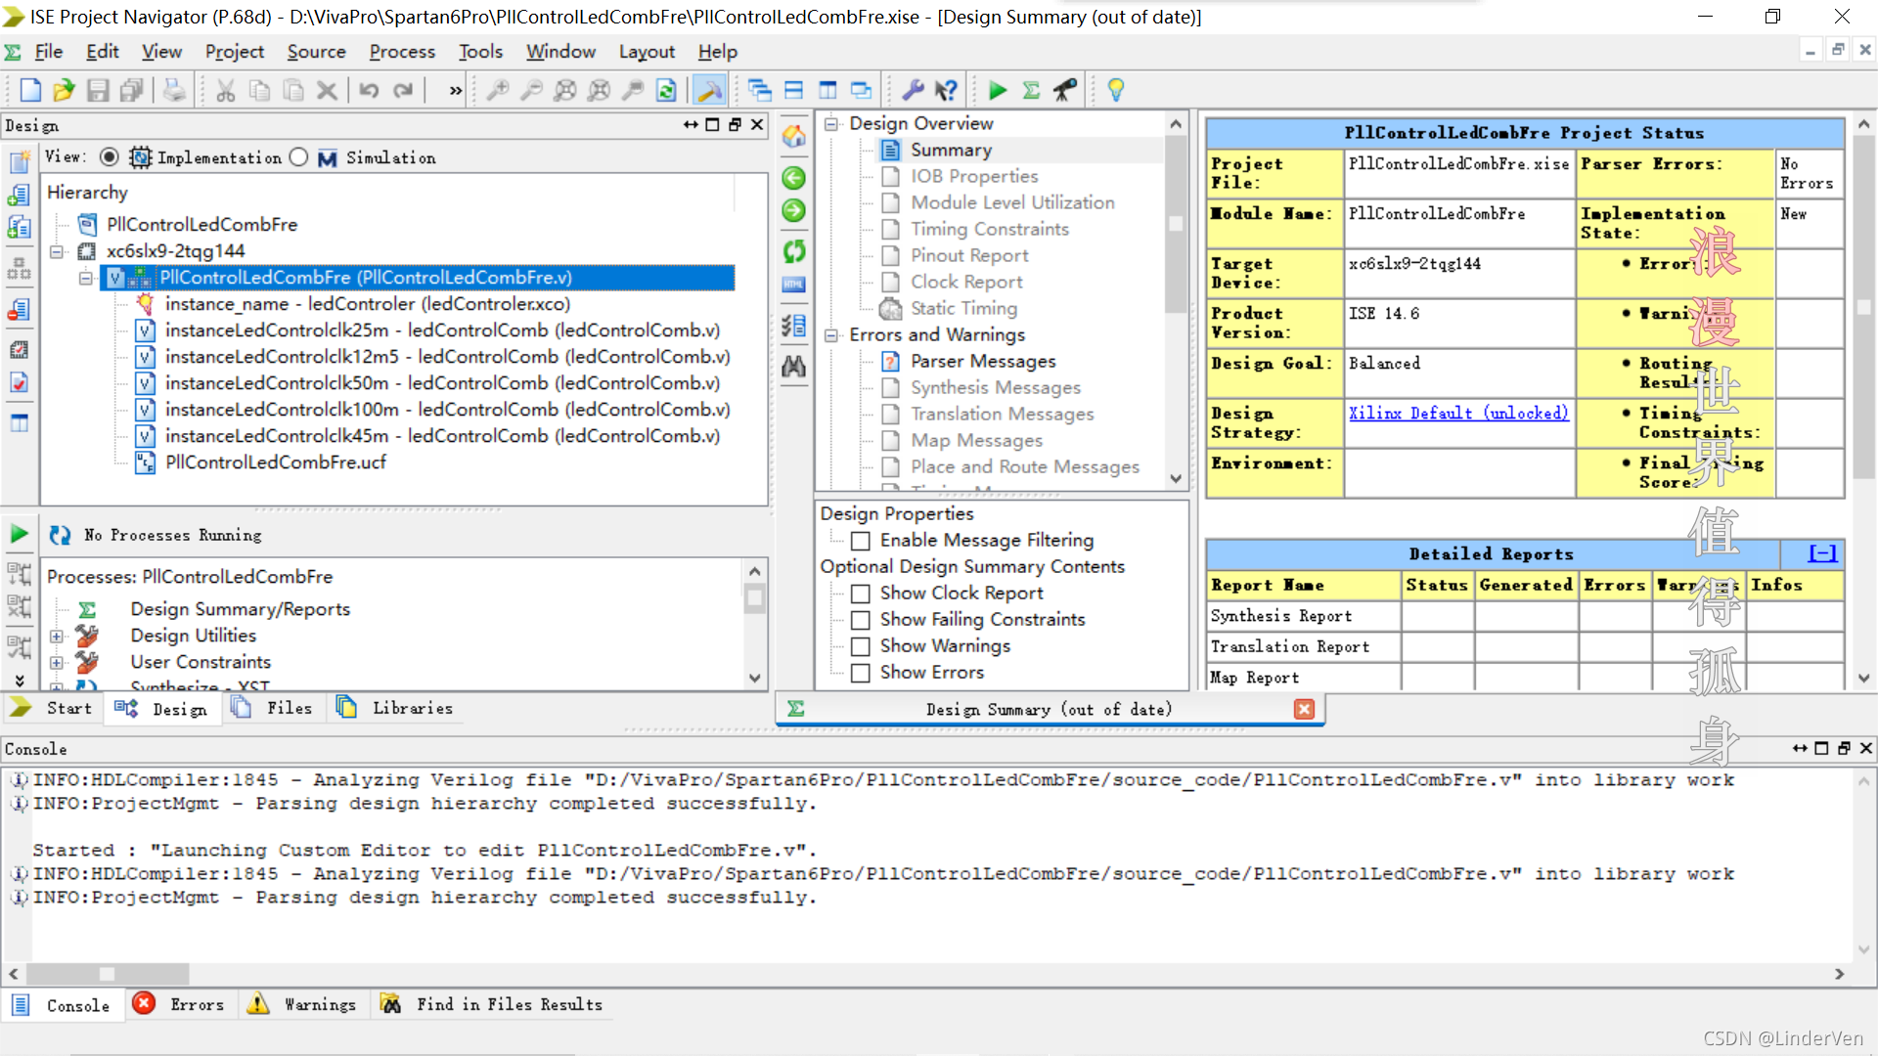1878x1056 pixels.
Task: Enable Message Filtering checkbox
Action: 861,541
